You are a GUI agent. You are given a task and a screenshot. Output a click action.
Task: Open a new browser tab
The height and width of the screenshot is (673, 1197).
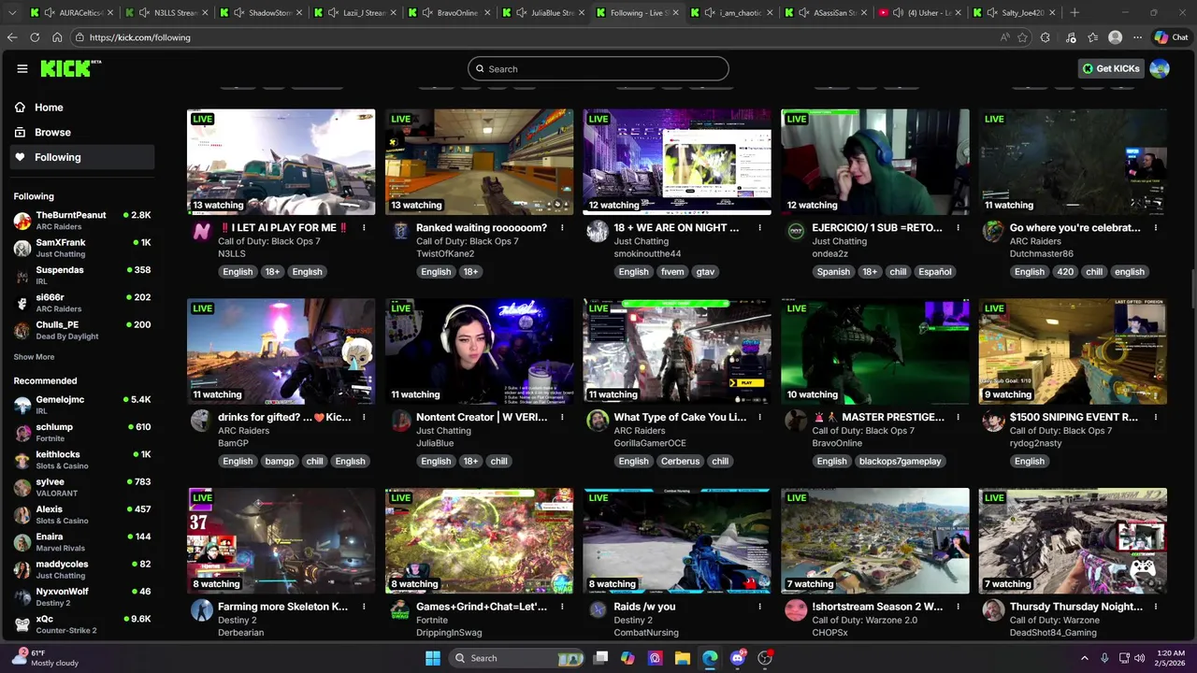point(1074,13)
